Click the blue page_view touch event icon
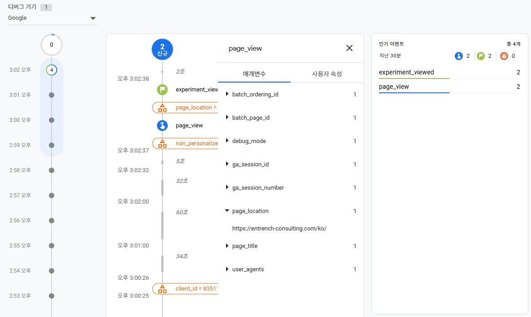Screen dimensions: 531x317 click(162, 126)
